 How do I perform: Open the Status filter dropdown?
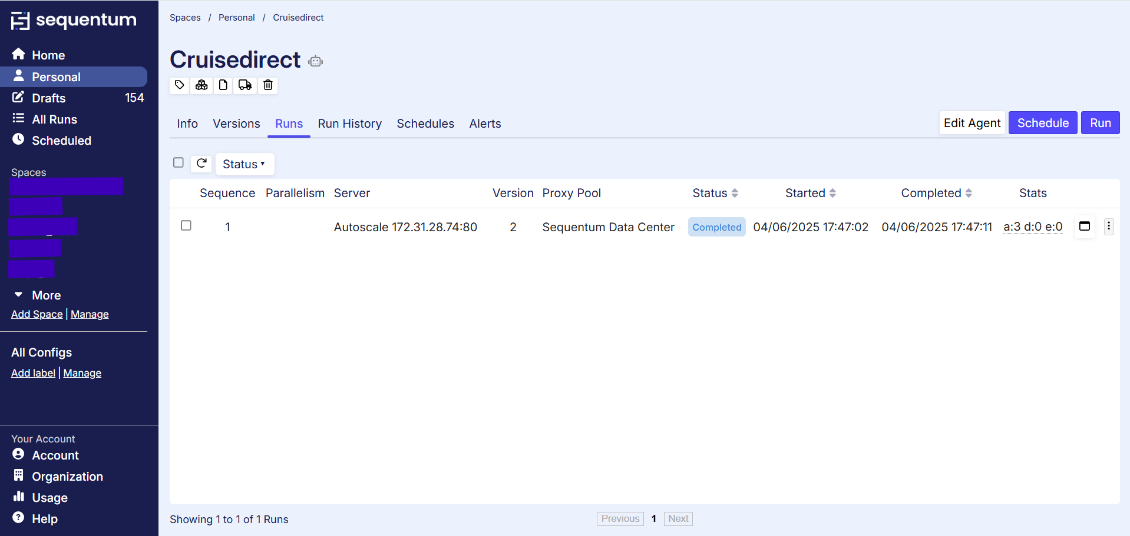(244, 164)
